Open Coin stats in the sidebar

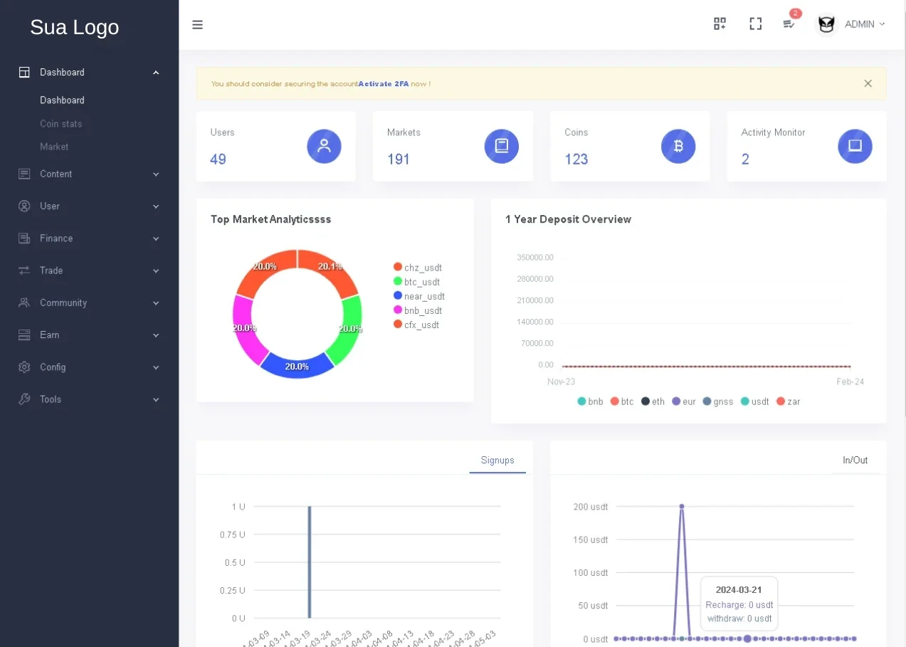pyautogui.click(x=61, y=124)
